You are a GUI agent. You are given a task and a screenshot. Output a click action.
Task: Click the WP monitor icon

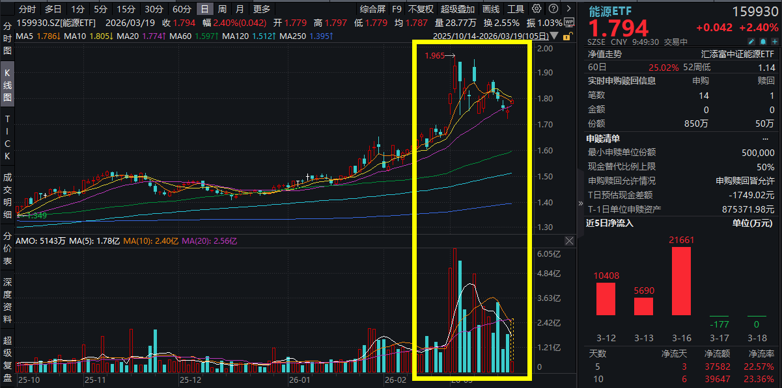[568, 22]
